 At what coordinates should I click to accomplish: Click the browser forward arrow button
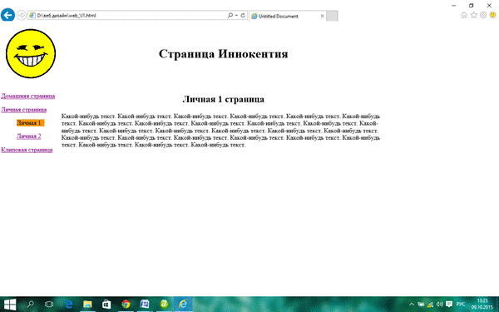pos(21,15)
